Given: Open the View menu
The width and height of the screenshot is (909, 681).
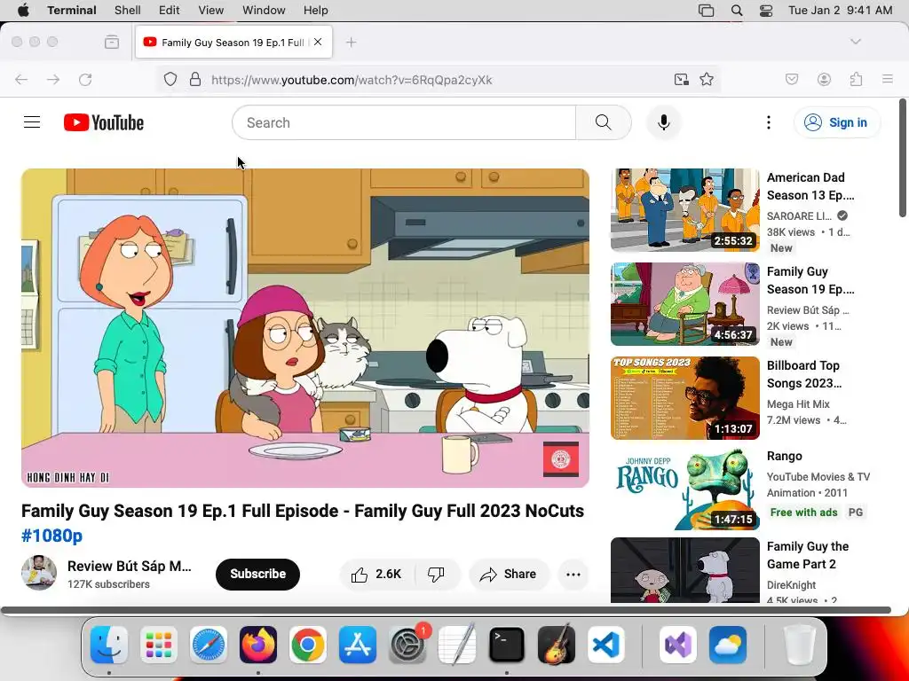Looking at the screenshot, I should pyautogui.click(x=211, y=11).
